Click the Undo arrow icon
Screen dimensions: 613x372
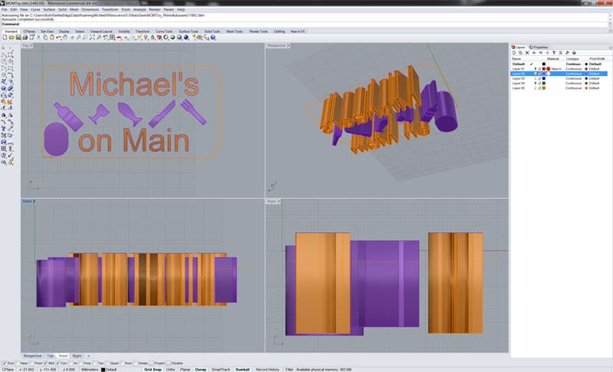[x=59, y=37]
